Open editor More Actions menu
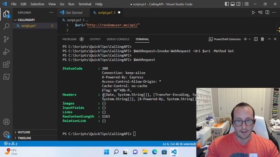 (x=274, y=13)
